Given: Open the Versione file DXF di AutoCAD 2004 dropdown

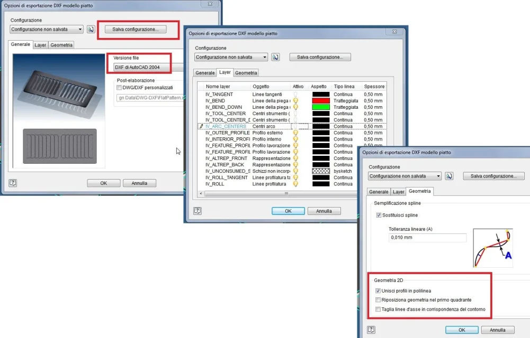Looking at the screenshot, I should pos(148,68).
